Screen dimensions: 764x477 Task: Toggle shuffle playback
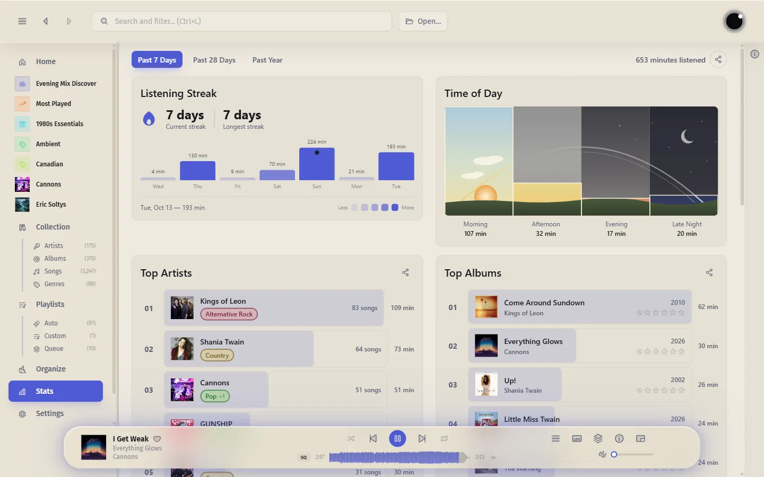tap(351, 438)
